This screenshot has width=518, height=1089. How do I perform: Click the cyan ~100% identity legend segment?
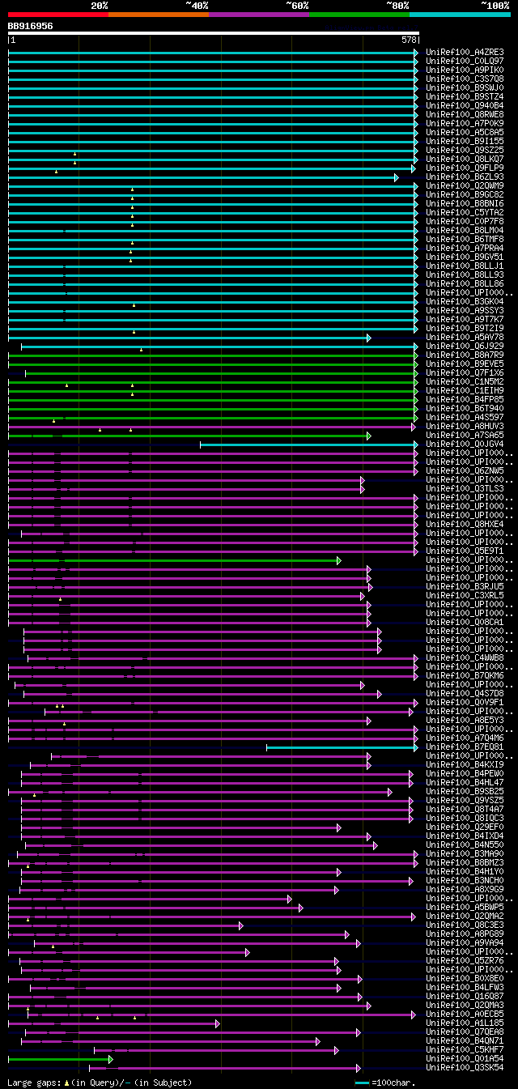pyautogui.click(x=460, y=15)
